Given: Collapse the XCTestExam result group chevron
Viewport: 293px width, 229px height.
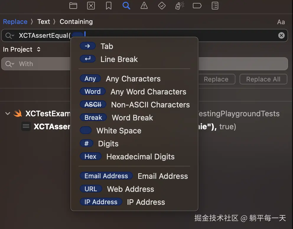Looking at the screenshot, I should [x=8, y=114].
